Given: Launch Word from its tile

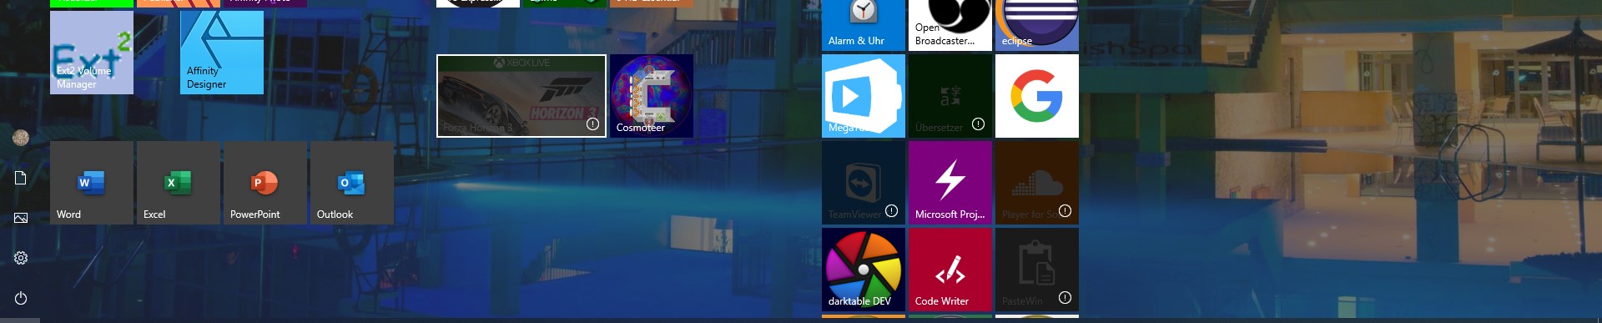Looking at the screenshot, I should (92, 183).
